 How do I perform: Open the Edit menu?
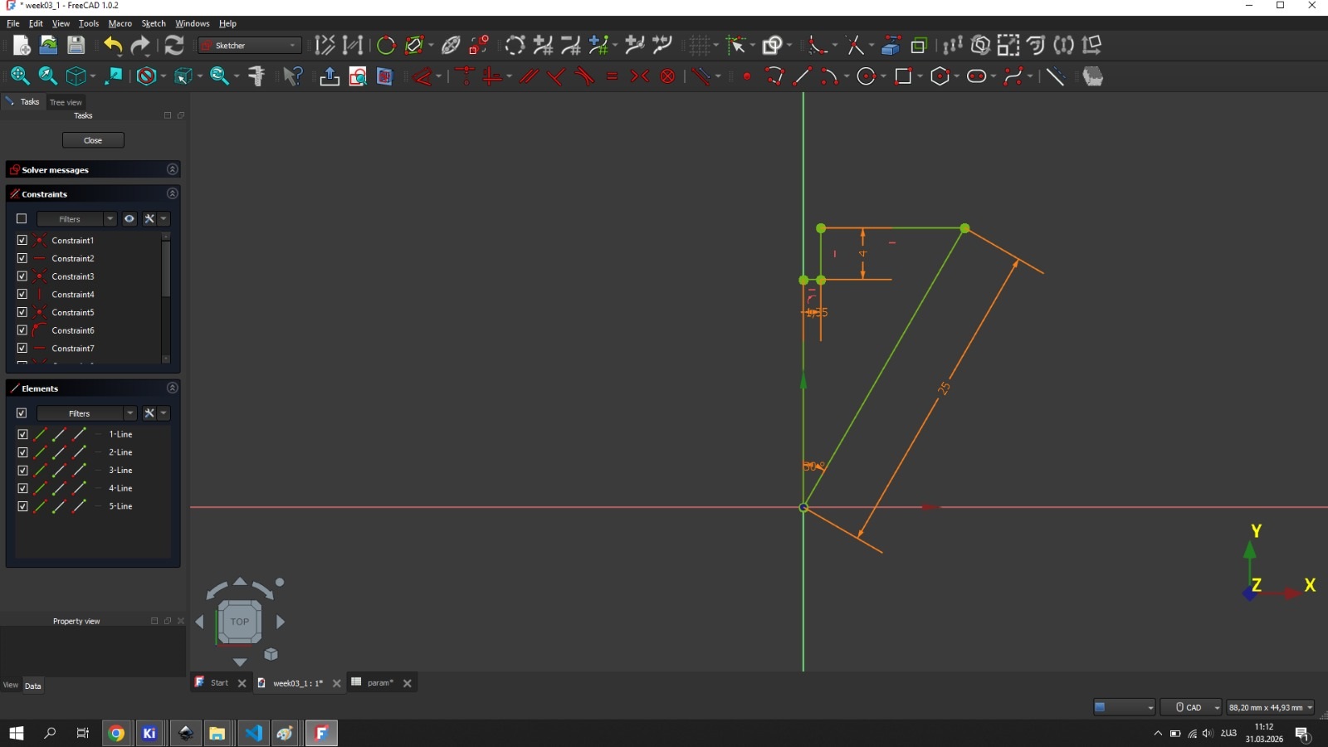pos(36,23)
